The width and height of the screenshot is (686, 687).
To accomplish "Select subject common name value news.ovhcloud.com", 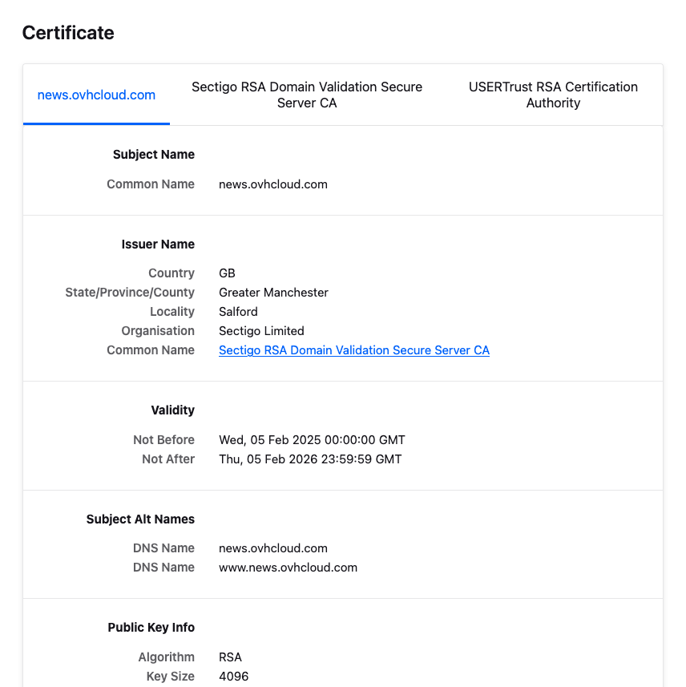I will point(273,184).
